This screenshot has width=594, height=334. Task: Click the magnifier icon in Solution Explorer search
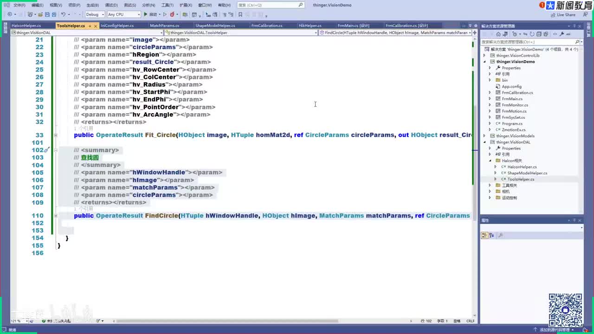point(577,42)
